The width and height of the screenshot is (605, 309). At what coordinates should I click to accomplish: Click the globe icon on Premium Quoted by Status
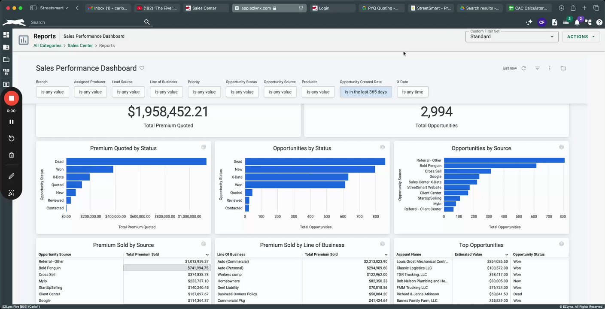tap(204, 147)
